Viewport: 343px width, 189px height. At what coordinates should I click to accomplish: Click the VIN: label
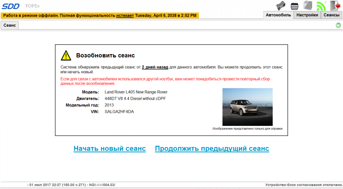95,112
